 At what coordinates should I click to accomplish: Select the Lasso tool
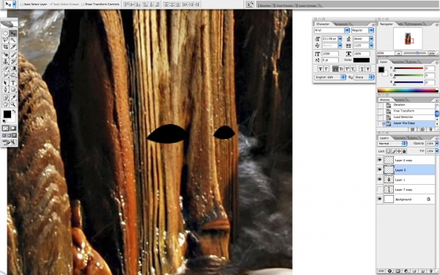5,40
